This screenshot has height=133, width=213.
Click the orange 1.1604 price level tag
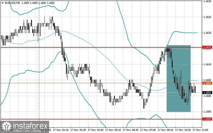pos(207,83)
